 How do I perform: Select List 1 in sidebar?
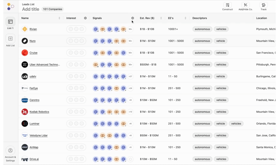point(10,24)
